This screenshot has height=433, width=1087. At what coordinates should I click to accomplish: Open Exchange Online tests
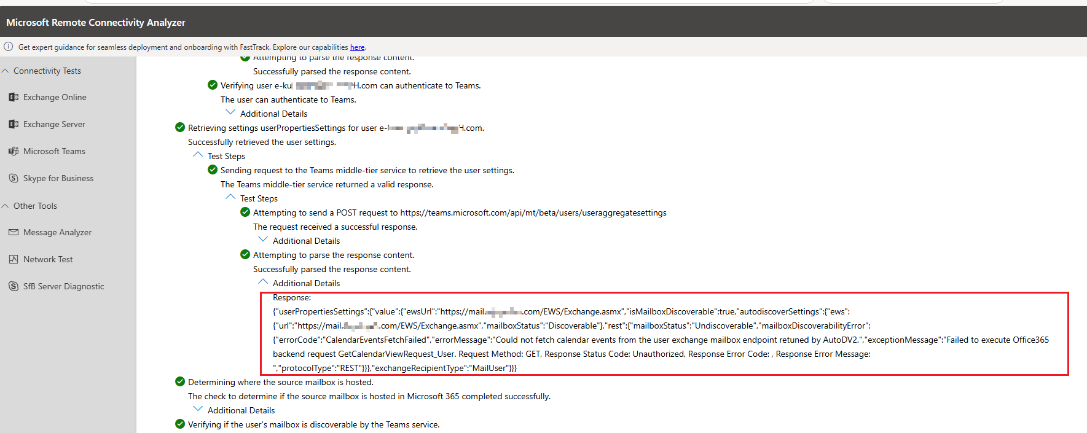pos(55,97)
